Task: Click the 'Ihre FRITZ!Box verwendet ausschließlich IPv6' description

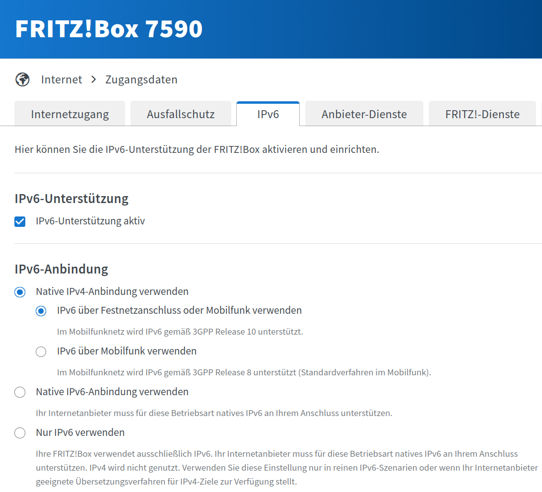Action: click(287, 468)
